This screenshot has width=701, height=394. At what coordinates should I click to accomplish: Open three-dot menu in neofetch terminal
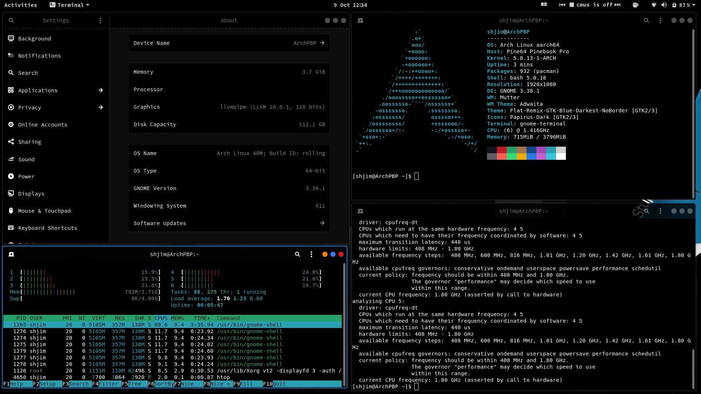point(660,20)
